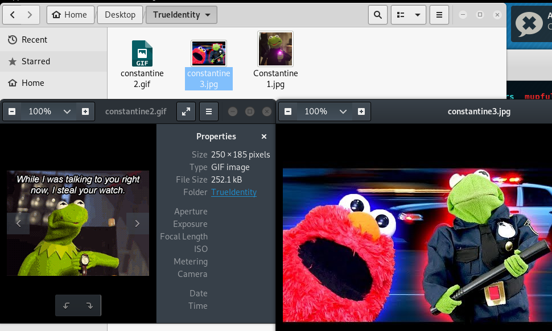Open view options dropdown arrow
This screenshot has height=331, width=552.
pyautogui.click(x=418, y=15)
